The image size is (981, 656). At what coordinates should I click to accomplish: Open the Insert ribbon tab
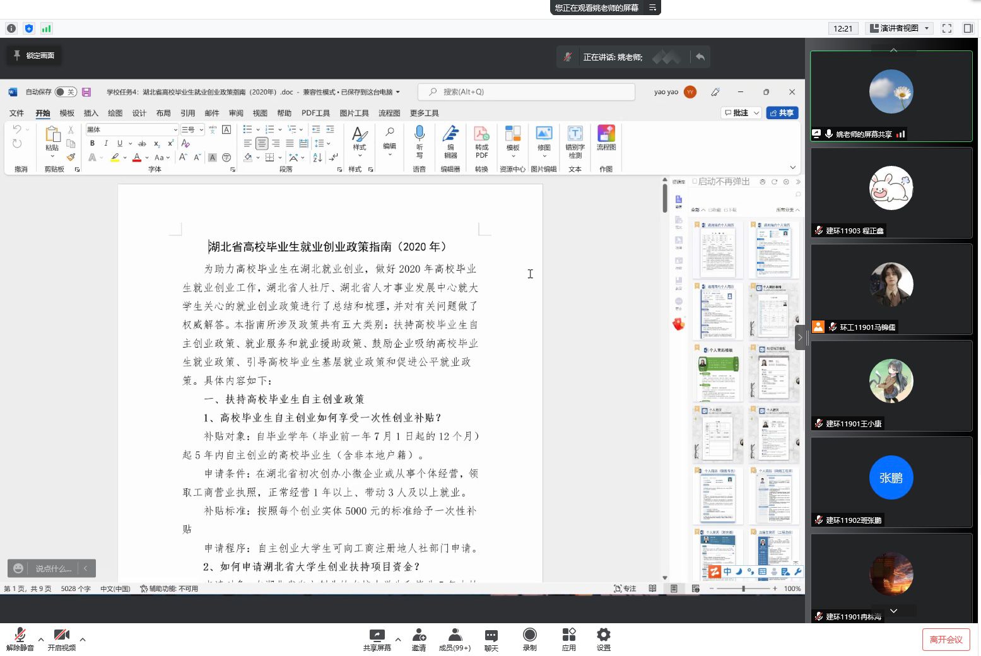[91, 114]
